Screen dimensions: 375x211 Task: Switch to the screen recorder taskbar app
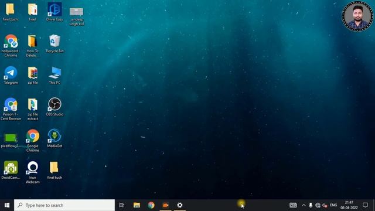tap(165, 205)
